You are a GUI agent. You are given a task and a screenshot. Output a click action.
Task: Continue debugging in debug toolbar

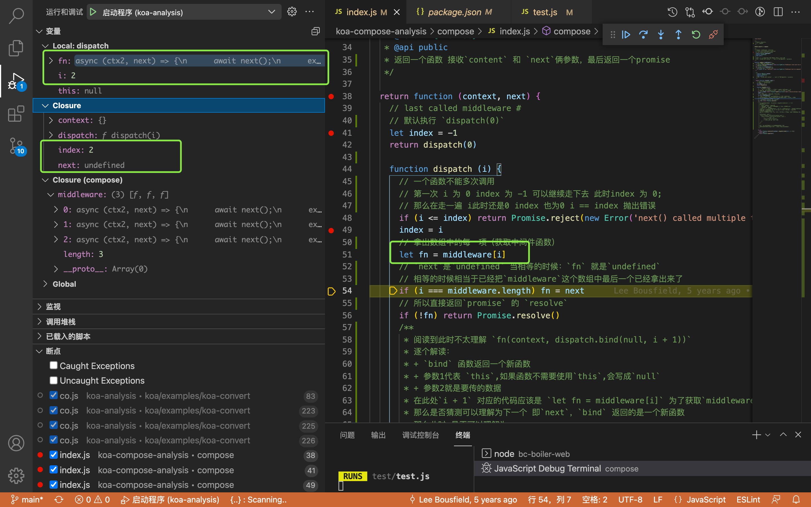point(626,35)
